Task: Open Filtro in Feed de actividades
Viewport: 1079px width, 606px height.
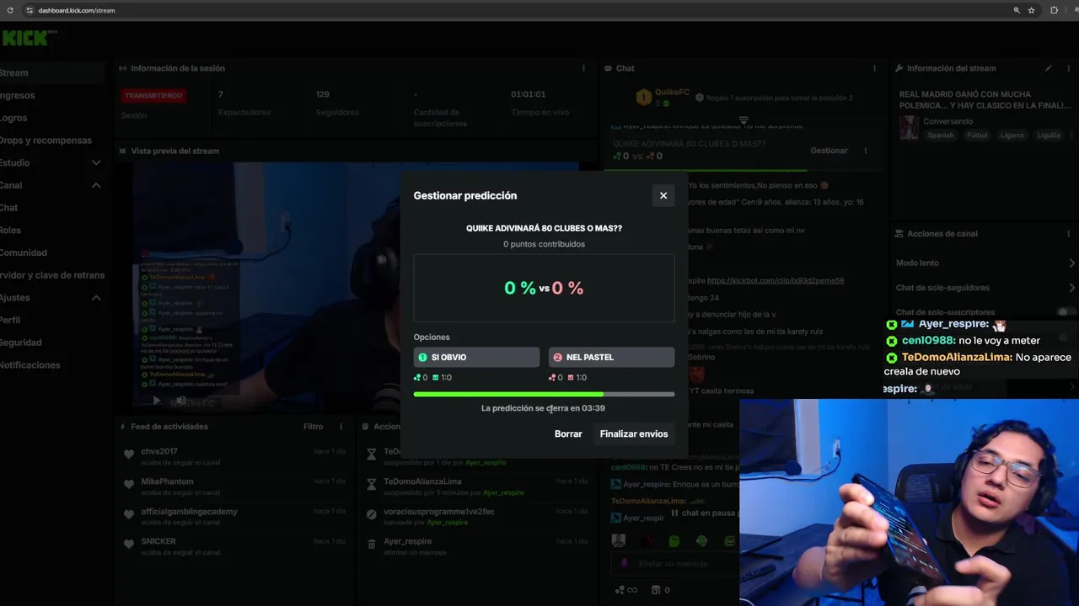Action: [313, 427]
